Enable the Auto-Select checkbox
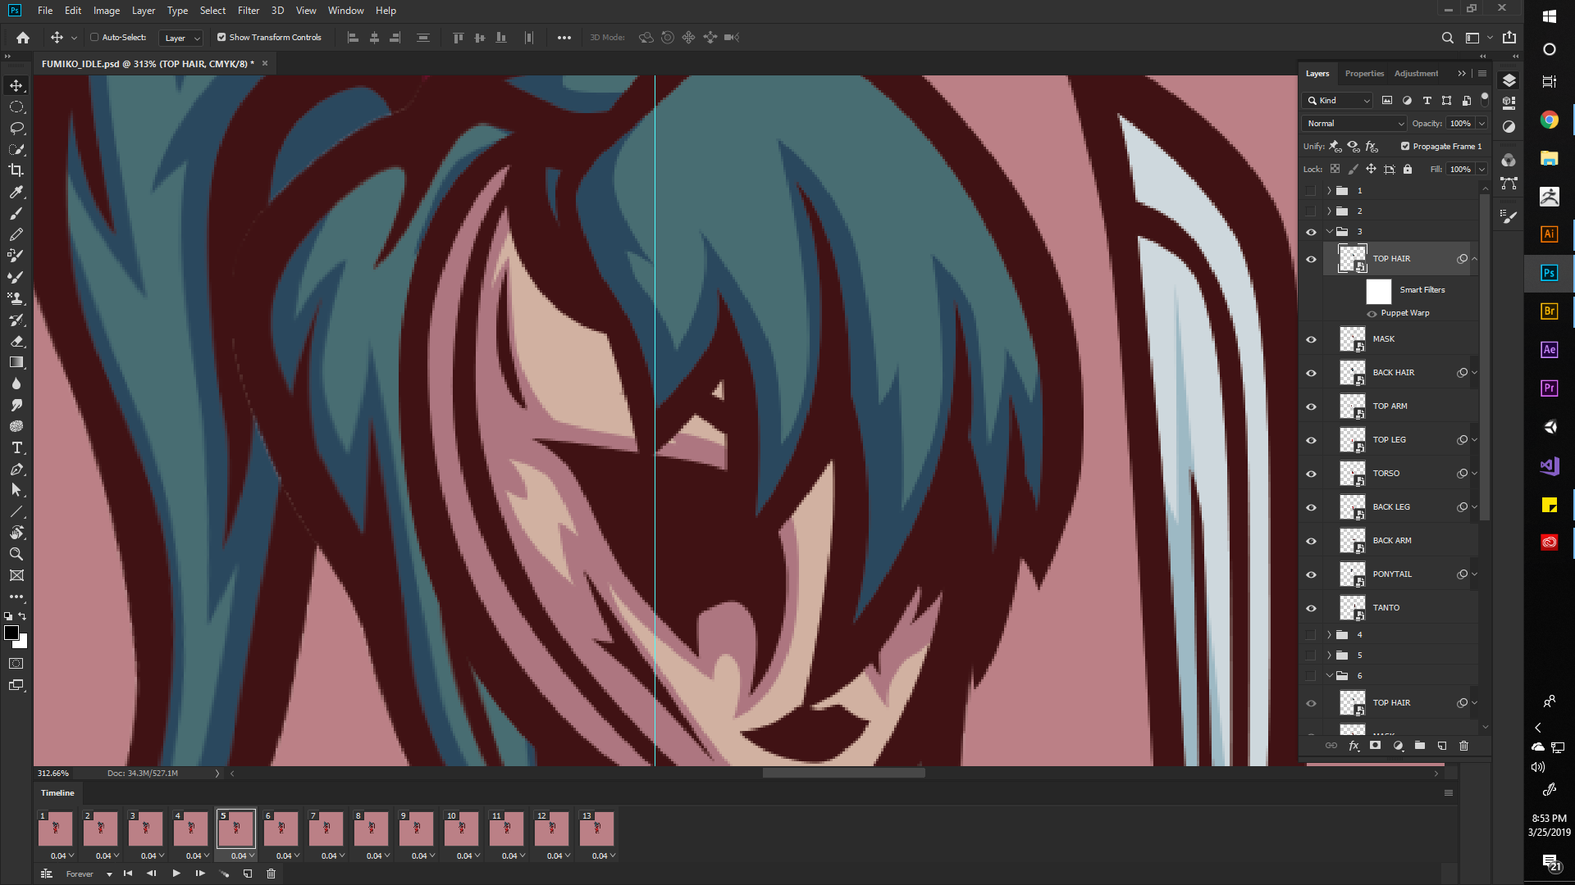1575x885 pixels. pyautogui.click(x=94, y=38)
